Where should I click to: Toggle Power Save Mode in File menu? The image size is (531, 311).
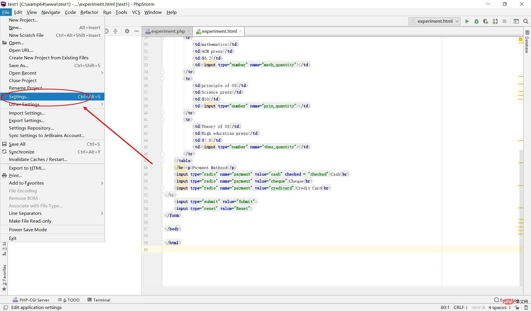coord(28,230)
